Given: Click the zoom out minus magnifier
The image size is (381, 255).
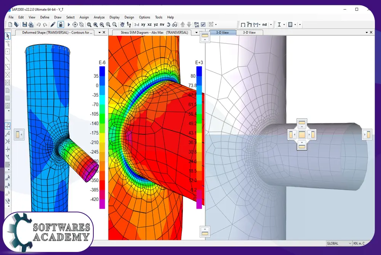Looking at the screenshot, I should (x=114, y=24).
